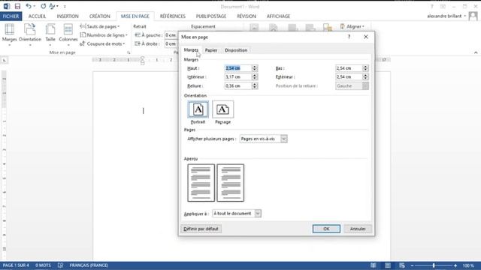Viewport: 481px width, 270px height.
Task: Click FRANÇAIS (FRANCE) language indicator
Action: 89,265
